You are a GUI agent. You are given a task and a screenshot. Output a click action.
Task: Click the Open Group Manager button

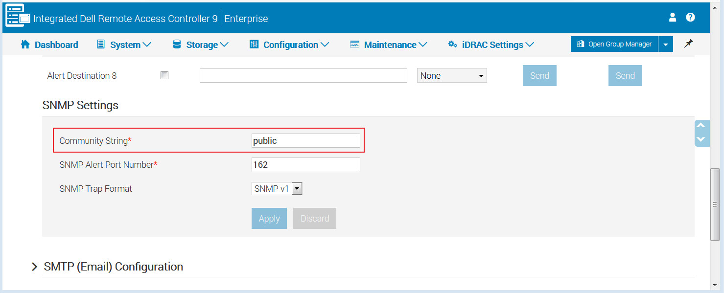(x=614, y=44)
